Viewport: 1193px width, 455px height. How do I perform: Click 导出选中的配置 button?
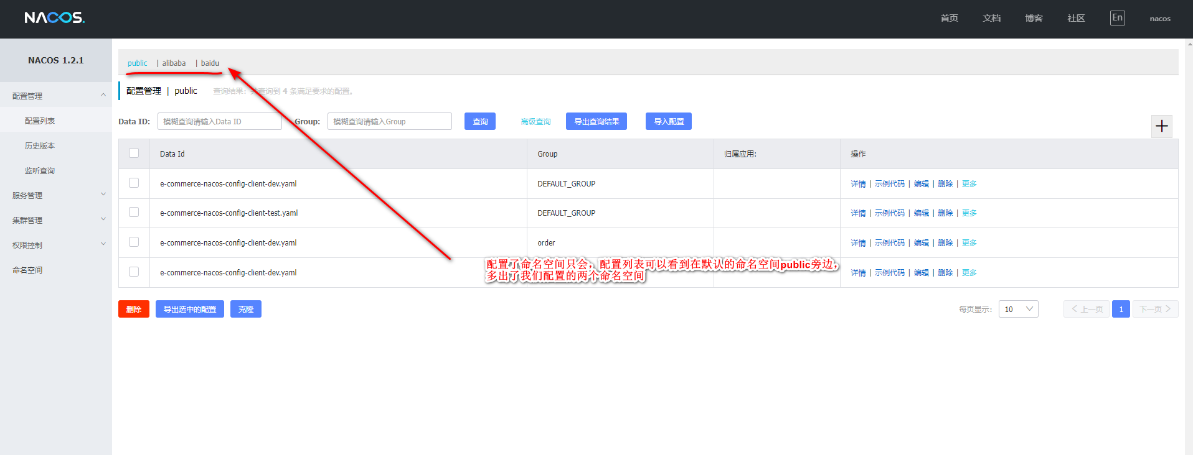coord(190,309)
